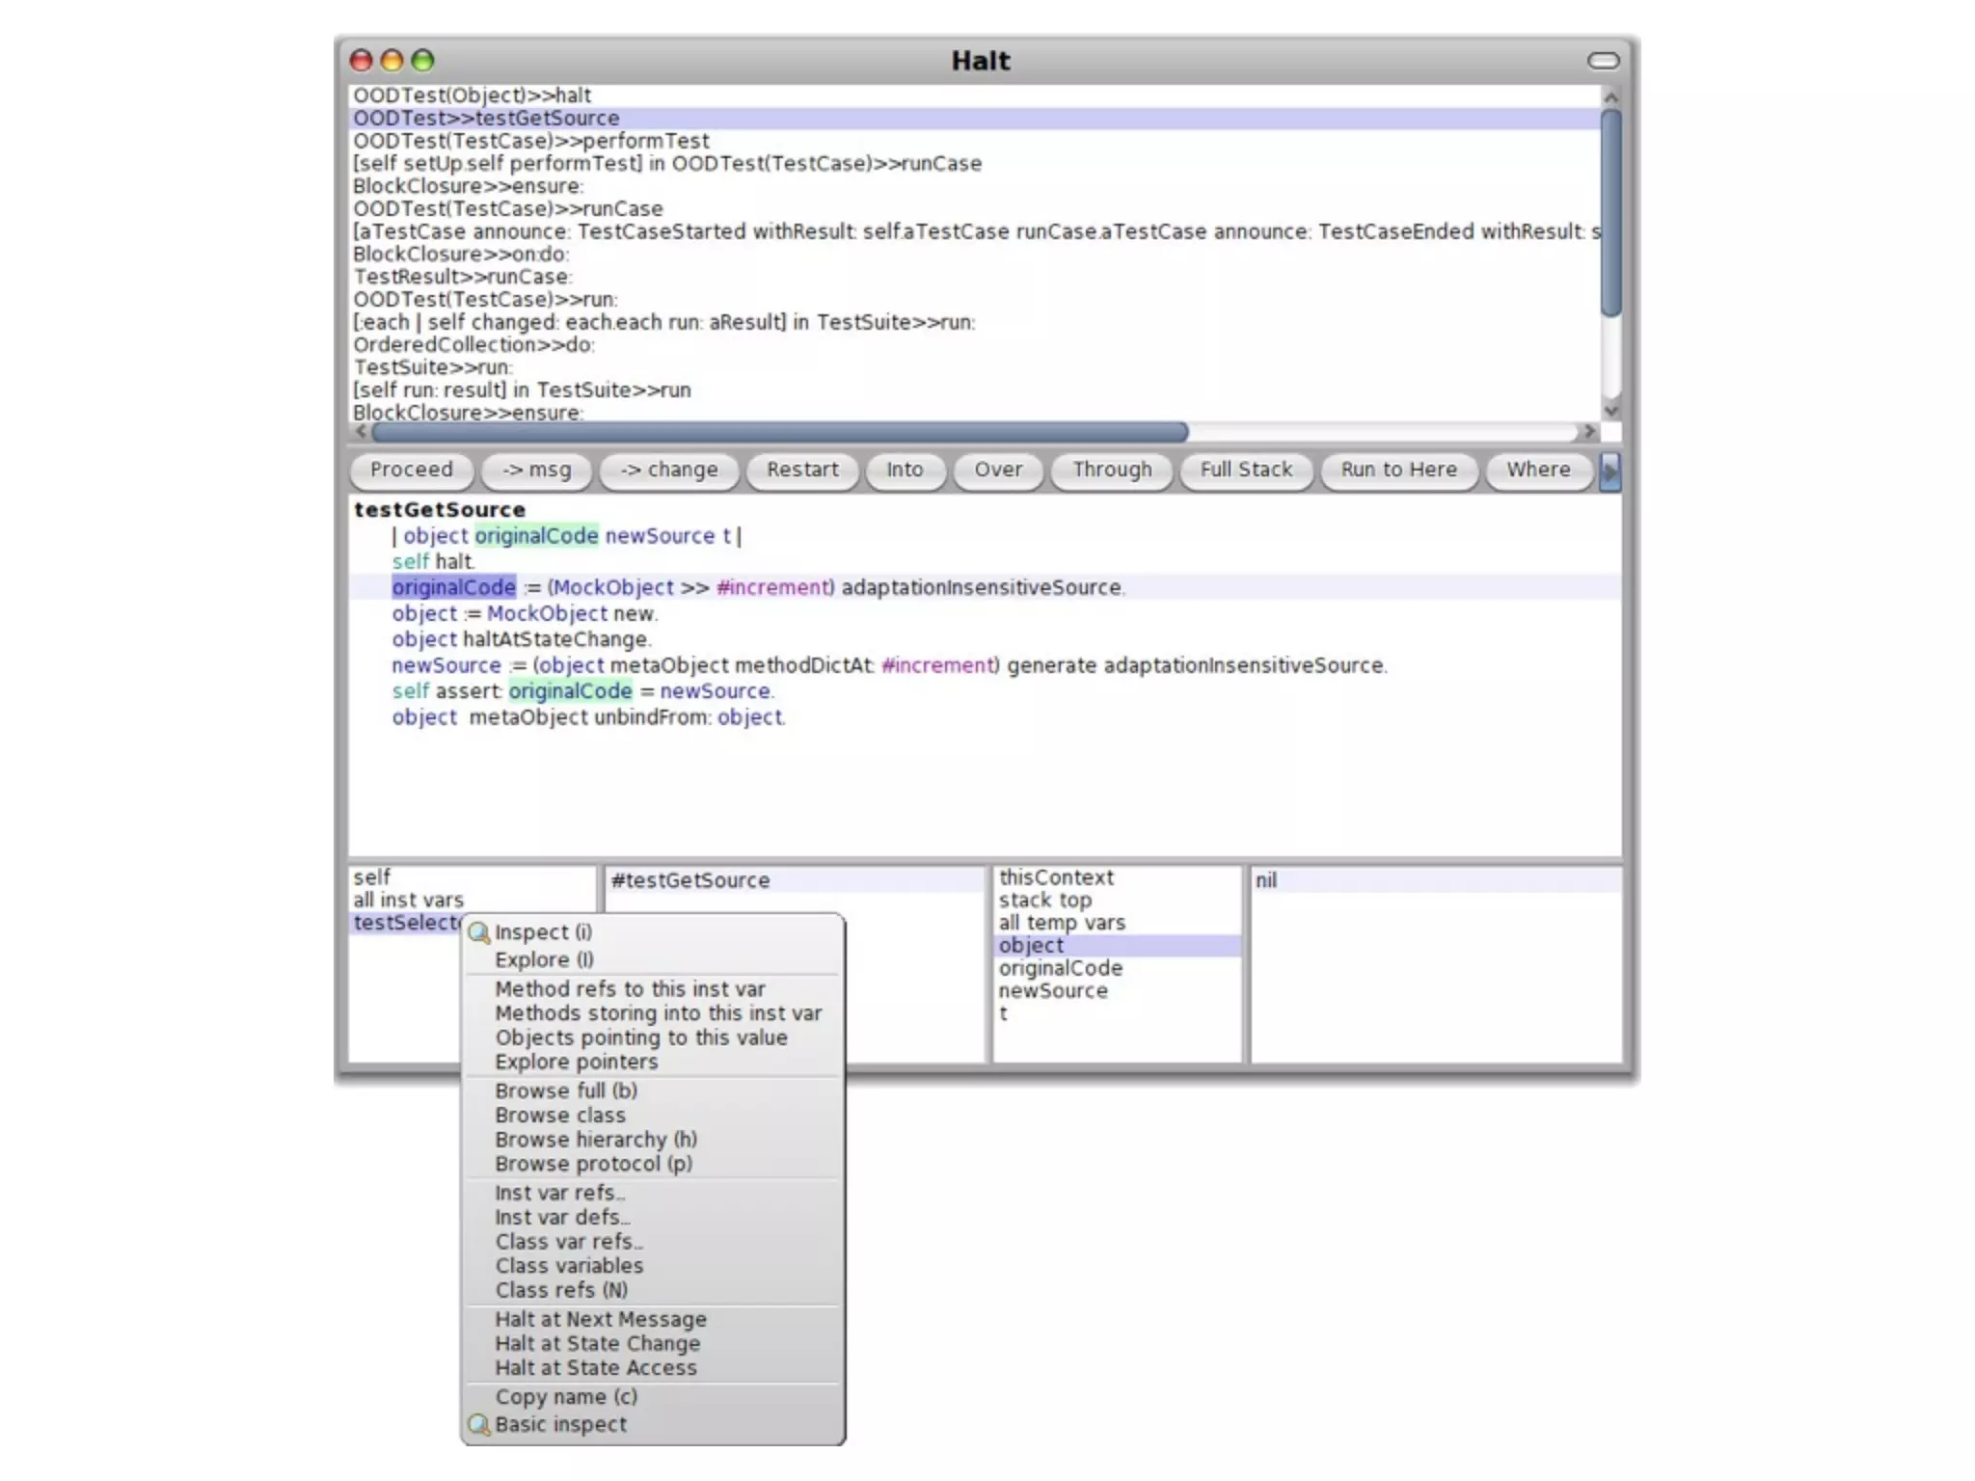This screenshot has height=1481, width=1975.
Task: Click the Basic inspect magnifier icon
Action: pos(479,1424)
